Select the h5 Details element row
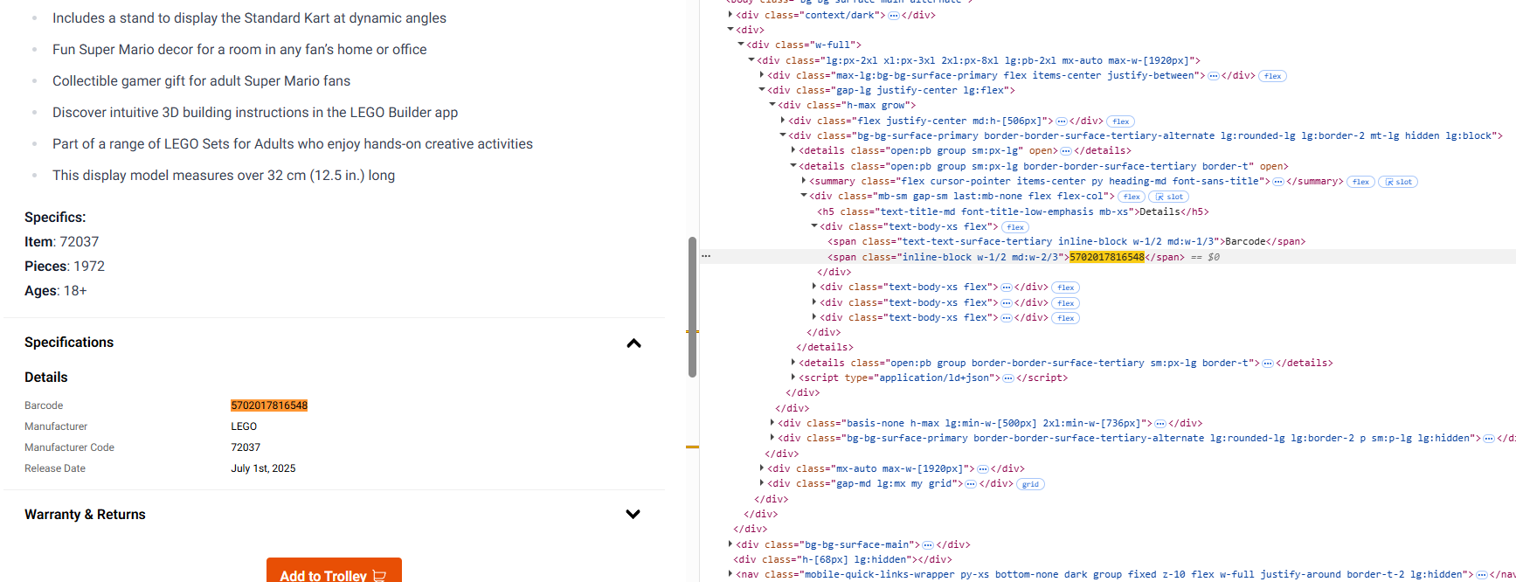Viewport: 1516px width, 582px height. 1014,211
